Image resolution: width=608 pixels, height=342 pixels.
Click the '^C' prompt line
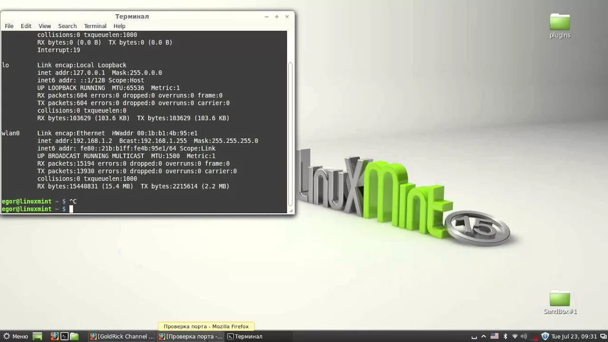[x=39, y=201]
